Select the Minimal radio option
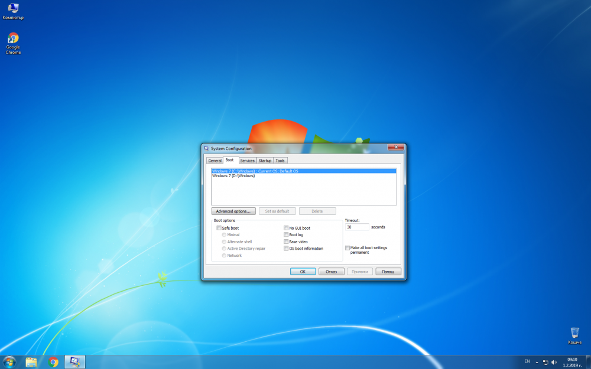The height and width of the screenshot is (369, 591). [224, 235]
